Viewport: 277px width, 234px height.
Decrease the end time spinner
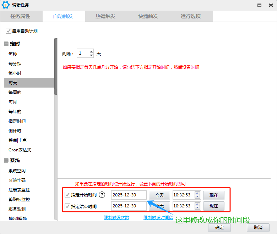coord(197,208)
